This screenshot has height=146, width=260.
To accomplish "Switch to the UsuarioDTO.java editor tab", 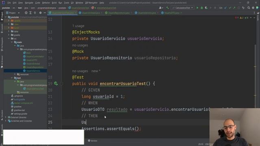I will (171, 13).
